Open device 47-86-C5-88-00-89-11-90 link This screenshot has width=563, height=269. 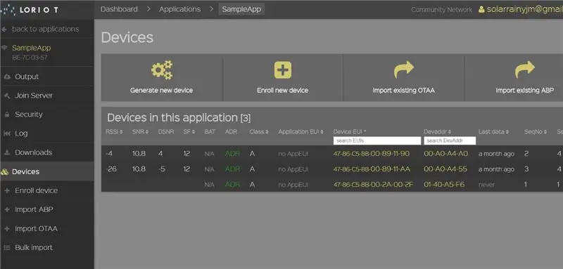(x=372, y=154)
